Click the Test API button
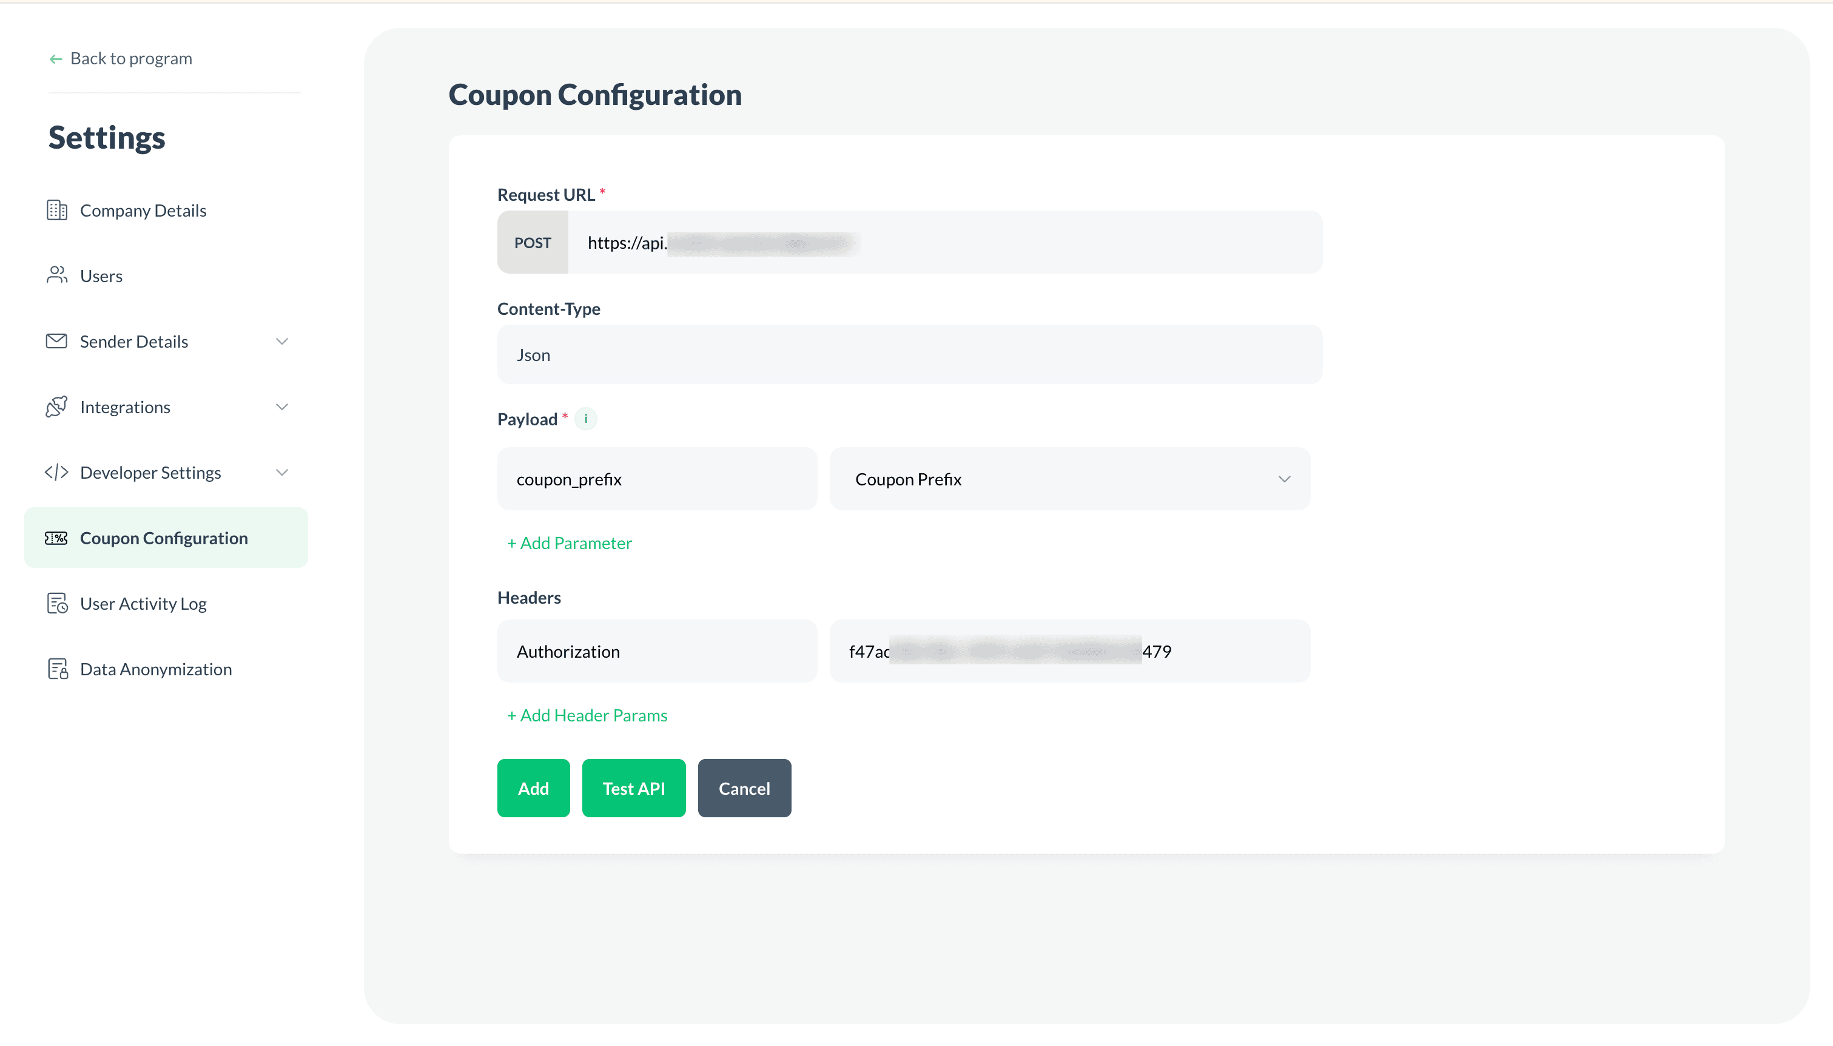1833x1046 pixels. tap(633, 788)
